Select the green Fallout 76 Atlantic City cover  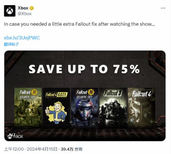(x=28, y=107)
